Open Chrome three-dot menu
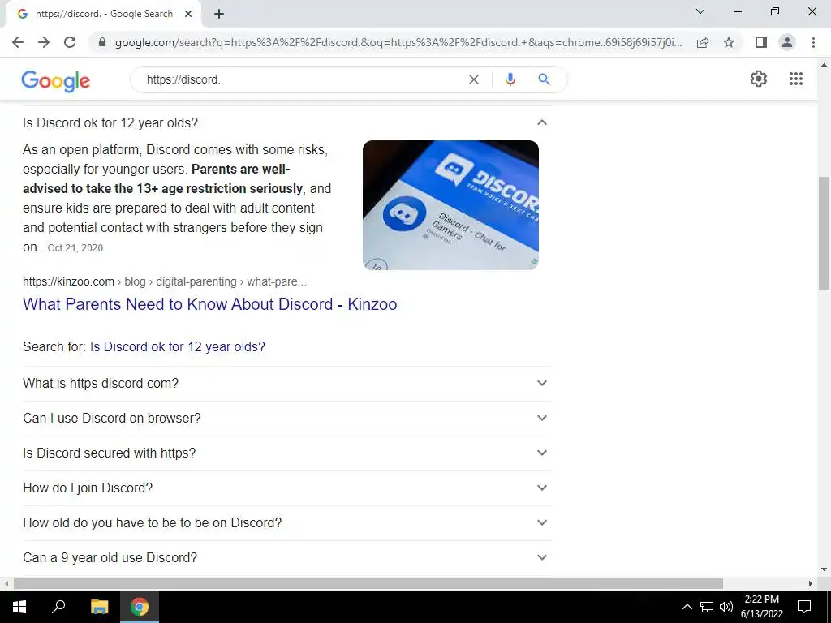The height and width of the screenshot is (623, 831). pos(813,42)
